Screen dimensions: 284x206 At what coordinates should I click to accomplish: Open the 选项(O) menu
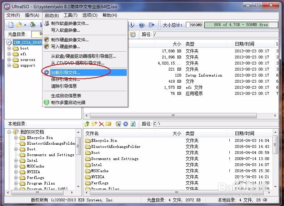tap(90, 15)
